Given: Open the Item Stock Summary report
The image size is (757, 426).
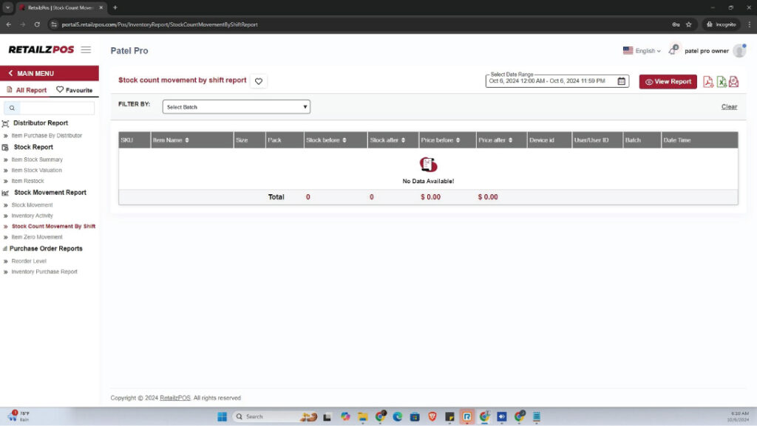Looking at the screenshot, I should pyautogui.click(x=37, y=159).
